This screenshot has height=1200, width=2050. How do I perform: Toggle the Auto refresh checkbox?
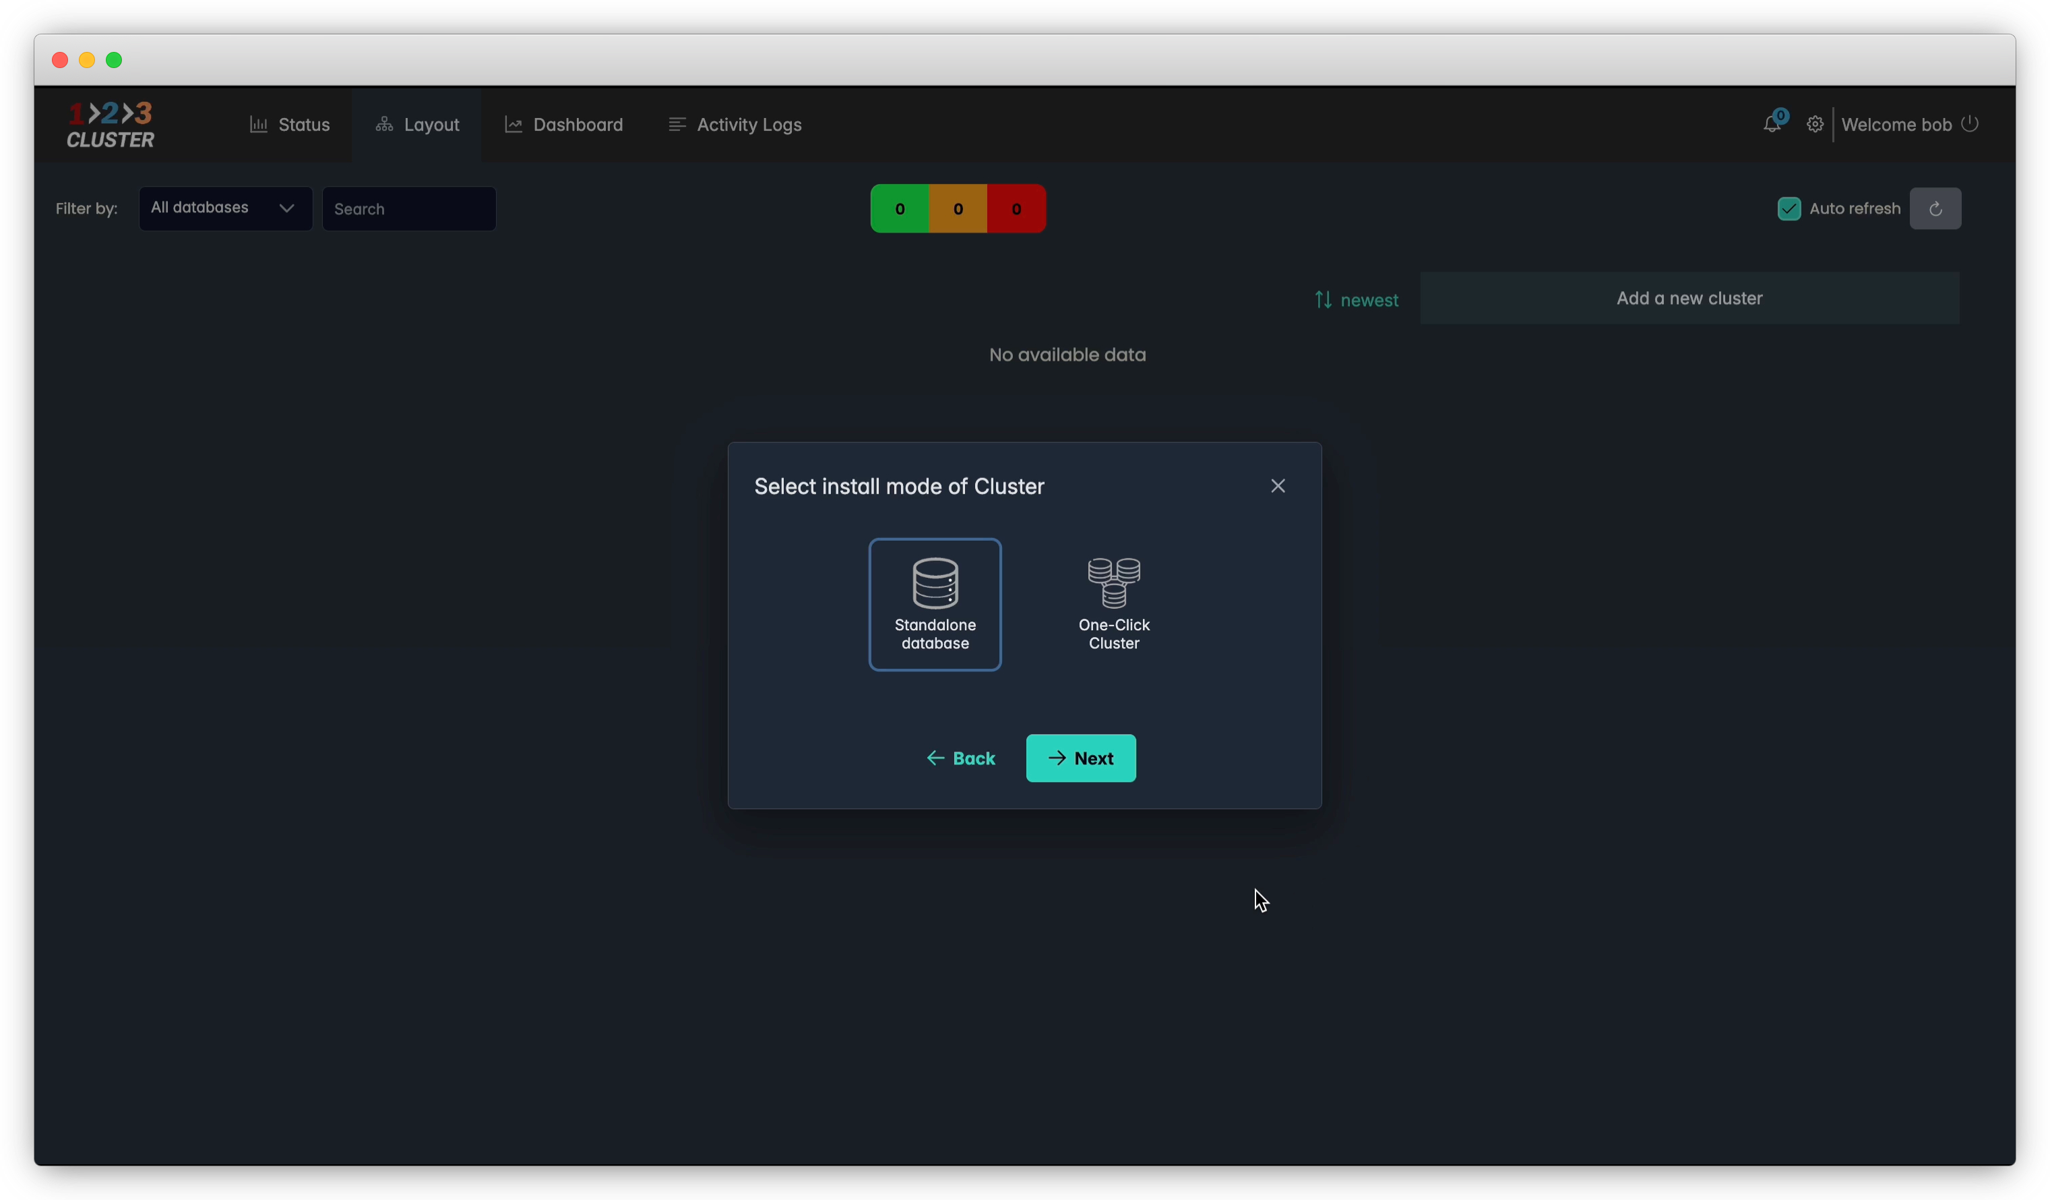point(1788,208)
